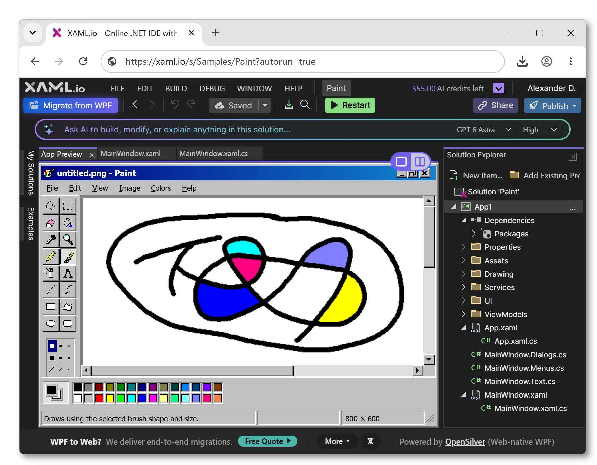Navigate back with the toolbar chevron
The image size is (597, 465).
(x=135, y=105)
